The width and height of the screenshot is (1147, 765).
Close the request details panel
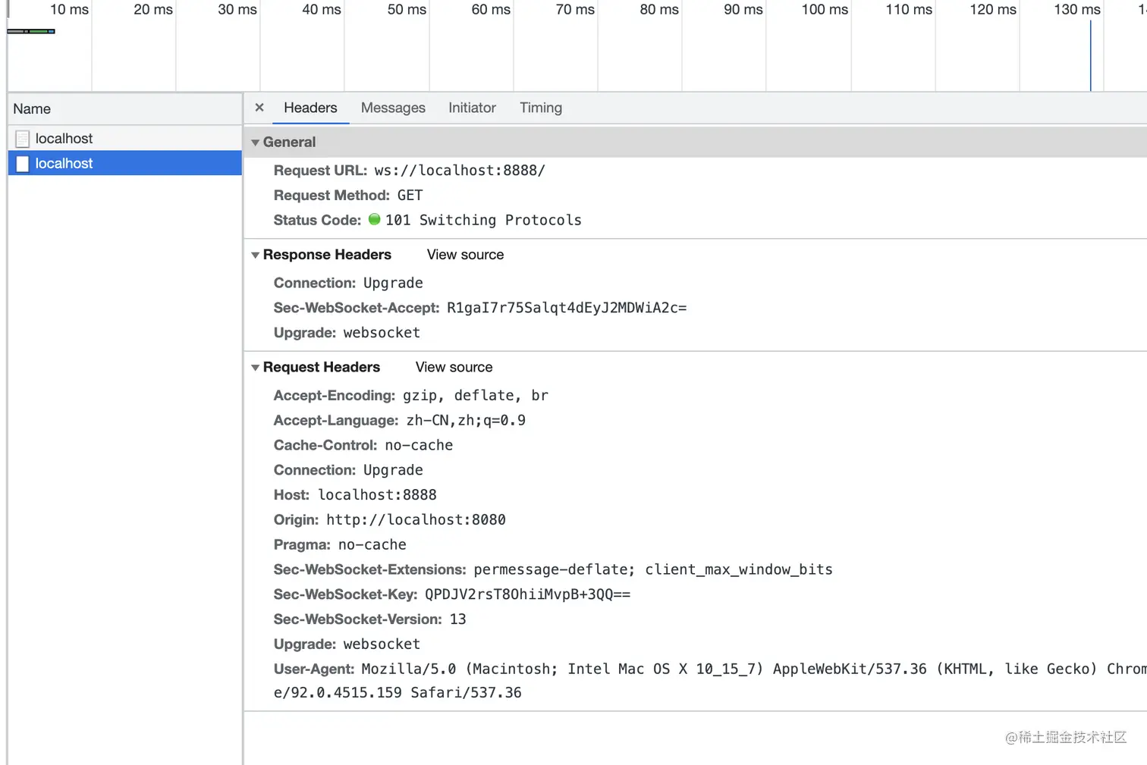tap(259, 108)
